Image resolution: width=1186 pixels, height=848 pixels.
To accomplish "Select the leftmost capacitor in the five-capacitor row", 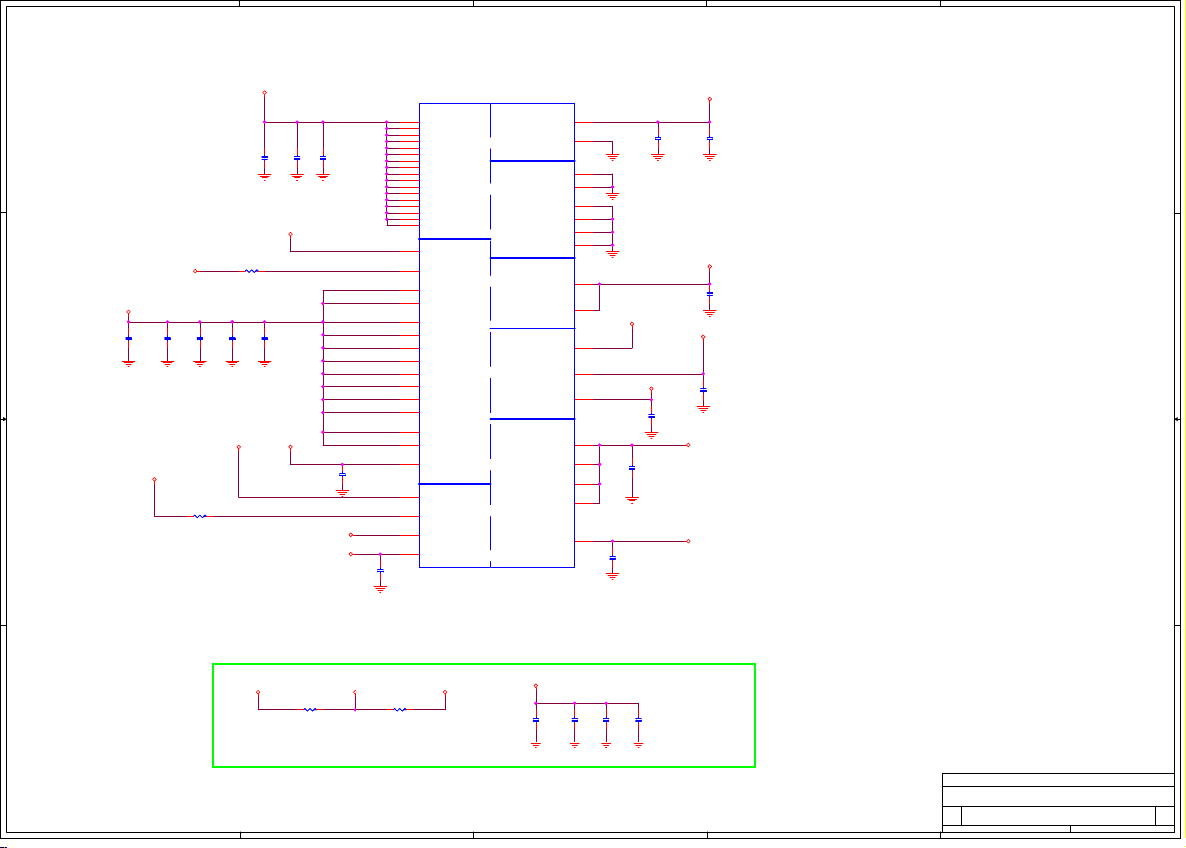I will point(129,339).
